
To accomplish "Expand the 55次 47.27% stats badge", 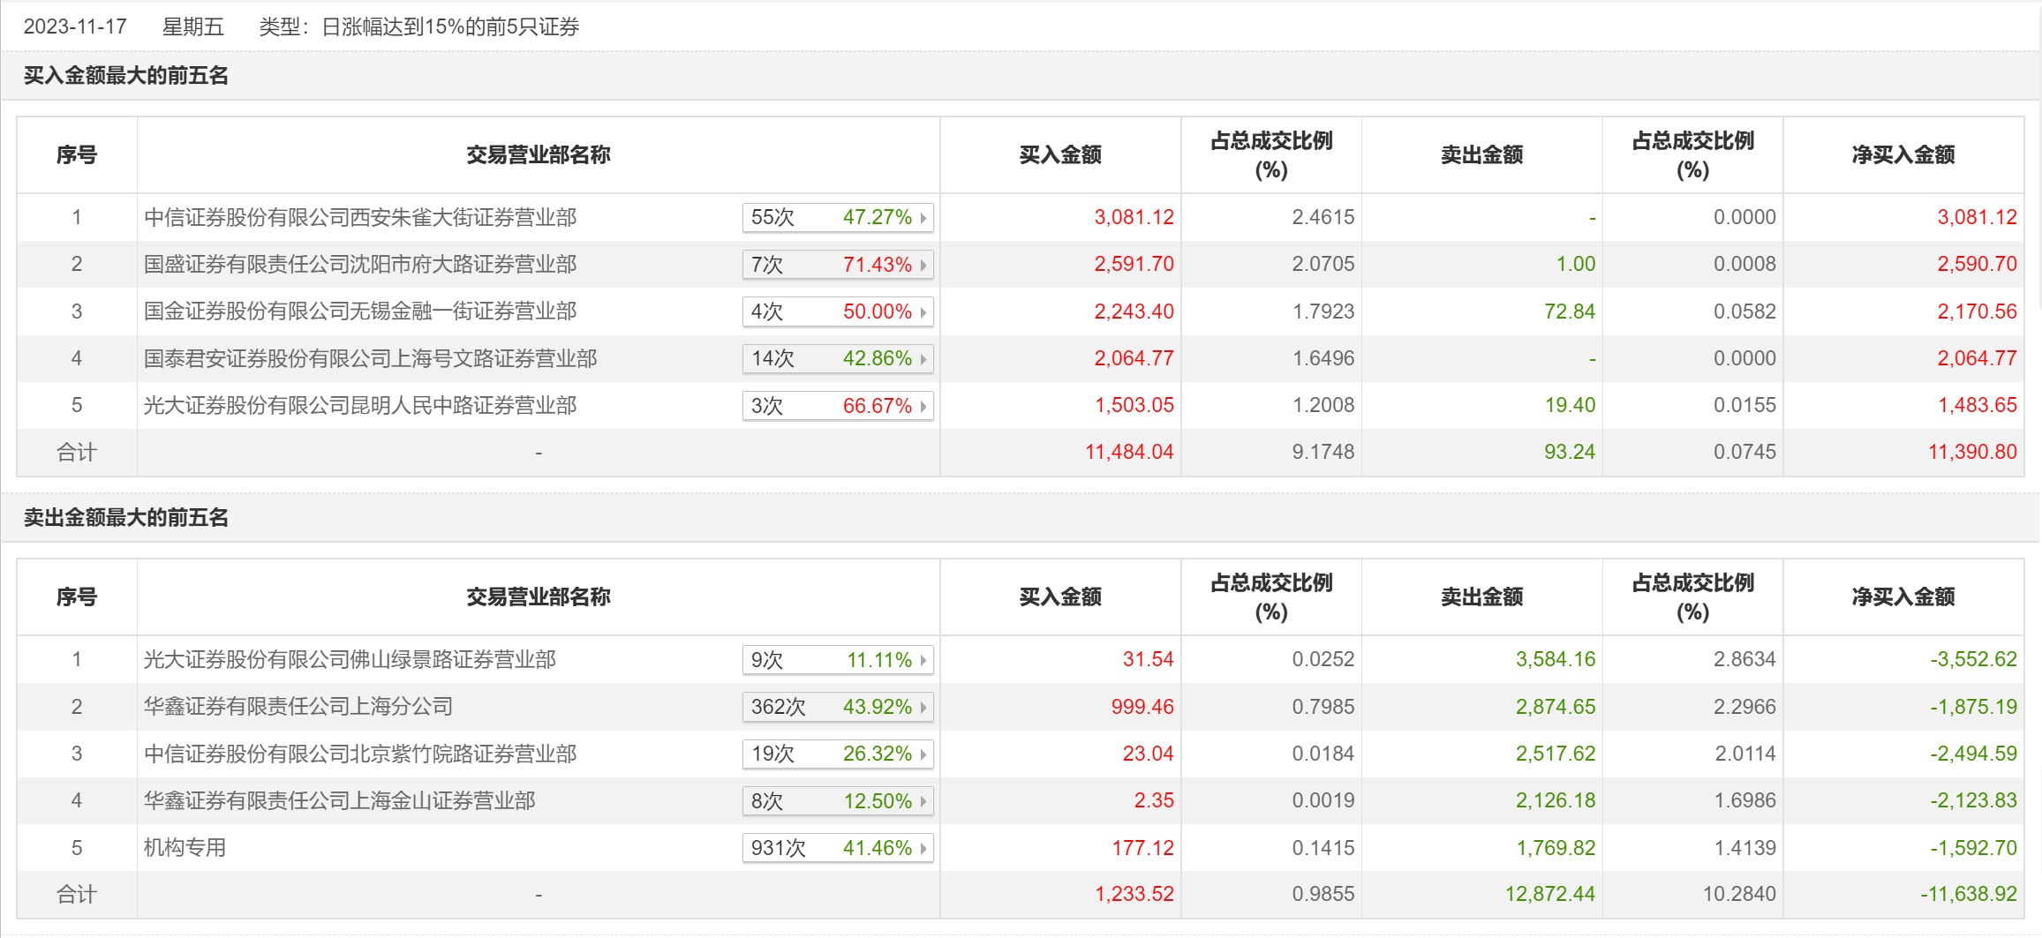I will click(x=837, y=217).
